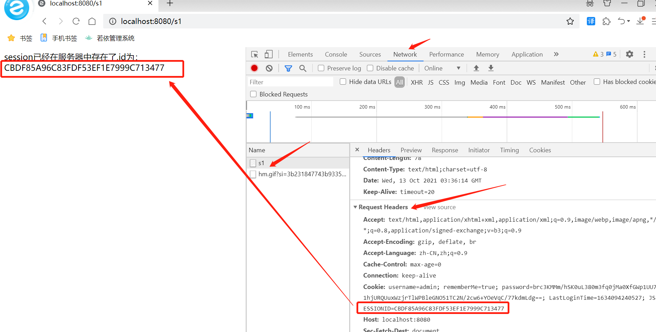Stop recording network log

pos(254,68)
